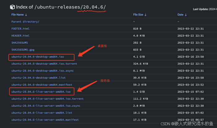Open ubuntu-20.04.6-desktop-amd64.list
The image size is (217, 128).
[x=38, y=78]
